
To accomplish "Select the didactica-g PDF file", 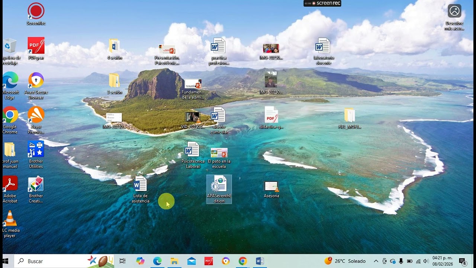I will coord(271,118).
